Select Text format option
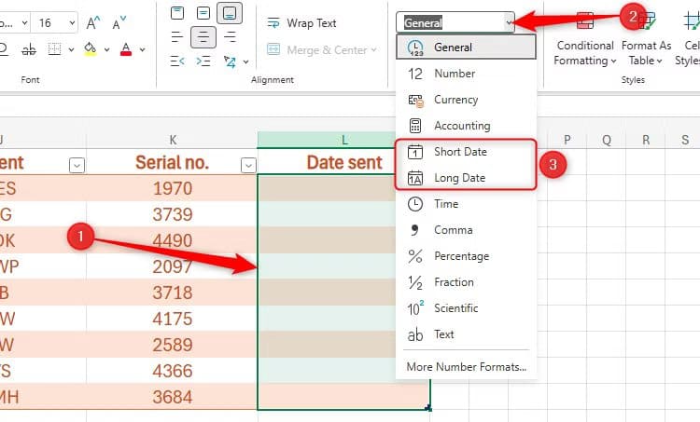Viewport: 700px width, 422px height. click(466, 334)
